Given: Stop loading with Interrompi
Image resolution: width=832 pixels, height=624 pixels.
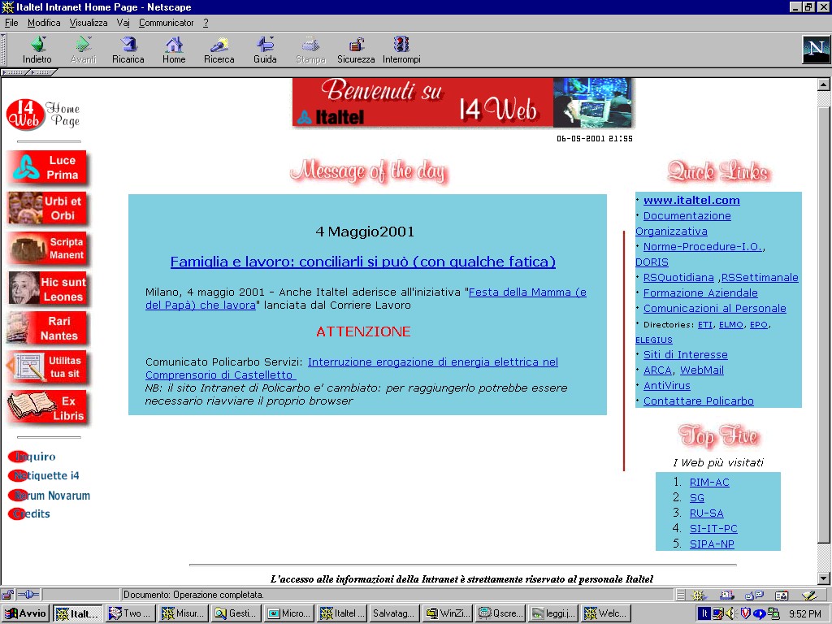Looking at the screenshot, I should pyautogui.click(x=401, y=50).
